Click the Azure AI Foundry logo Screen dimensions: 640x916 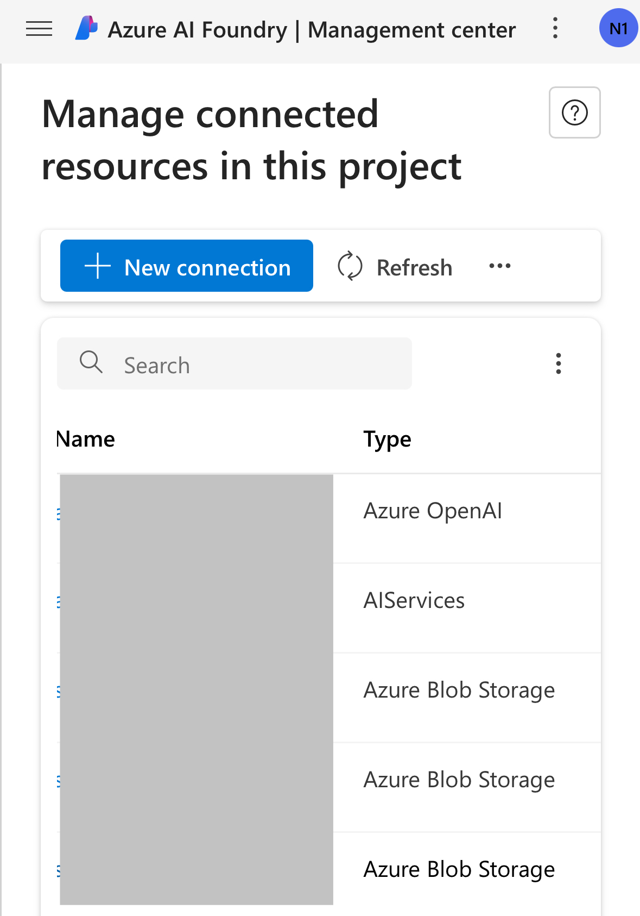click(x=86, y=28)
